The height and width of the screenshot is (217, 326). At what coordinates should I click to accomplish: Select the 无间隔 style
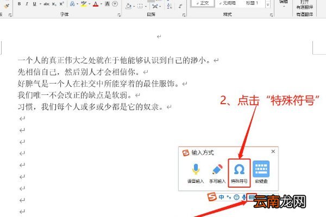[x=227, y=3]
